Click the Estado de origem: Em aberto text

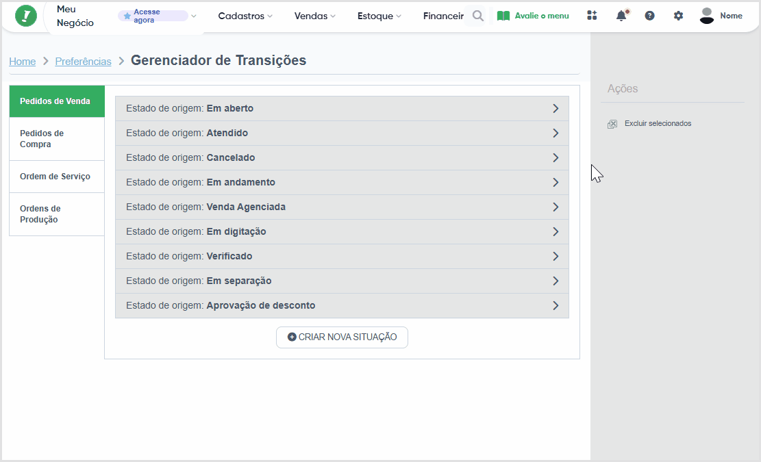click(x=189, y=109)
